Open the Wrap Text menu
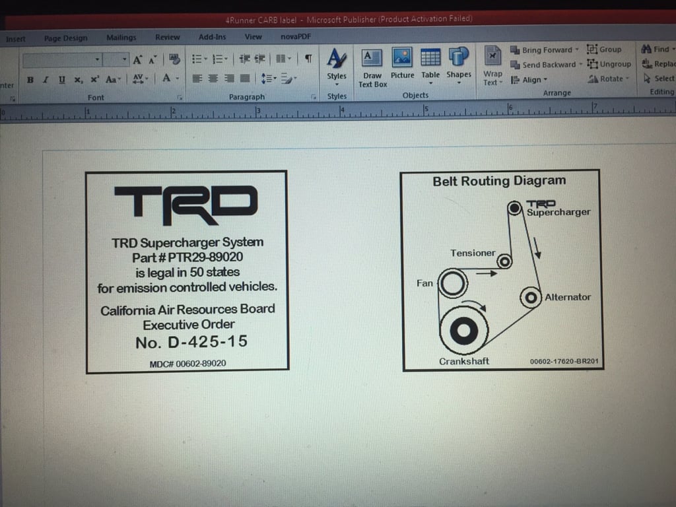This screenshot has width=676, height=507. (x=492, y=67)
